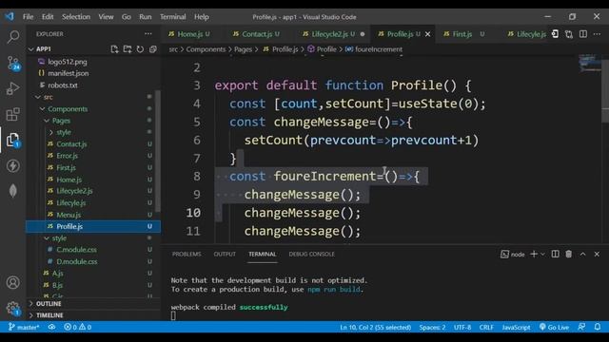Open notifications bell in status bar
The height and width of the screenshot is (342, 609).
coord(598,327)
